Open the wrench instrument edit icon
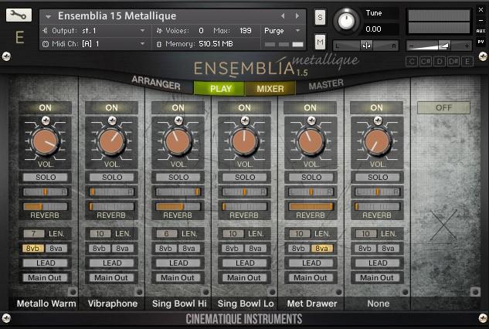489x329 pixels. tap(19, 15)
